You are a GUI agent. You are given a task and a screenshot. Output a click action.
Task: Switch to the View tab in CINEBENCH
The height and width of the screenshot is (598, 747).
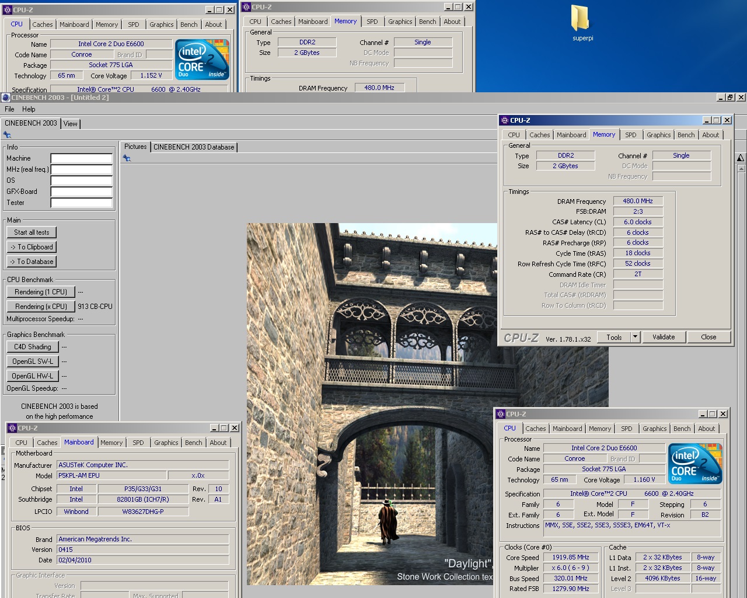[71, 124]
